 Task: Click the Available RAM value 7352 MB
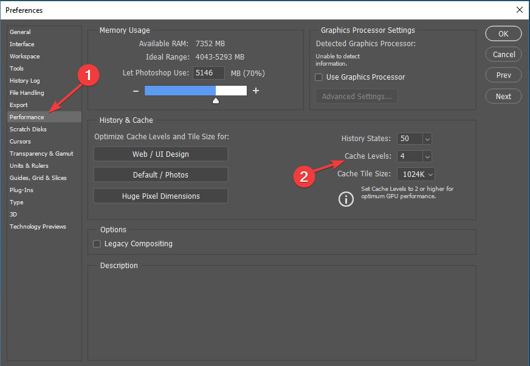tap(210, 44)
